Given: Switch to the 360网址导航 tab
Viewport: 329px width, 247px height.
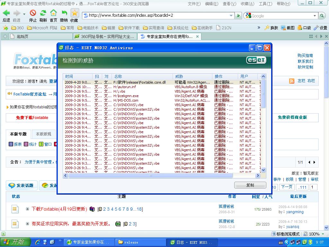Looking at the screenshot, I should (x=105, y=36).
